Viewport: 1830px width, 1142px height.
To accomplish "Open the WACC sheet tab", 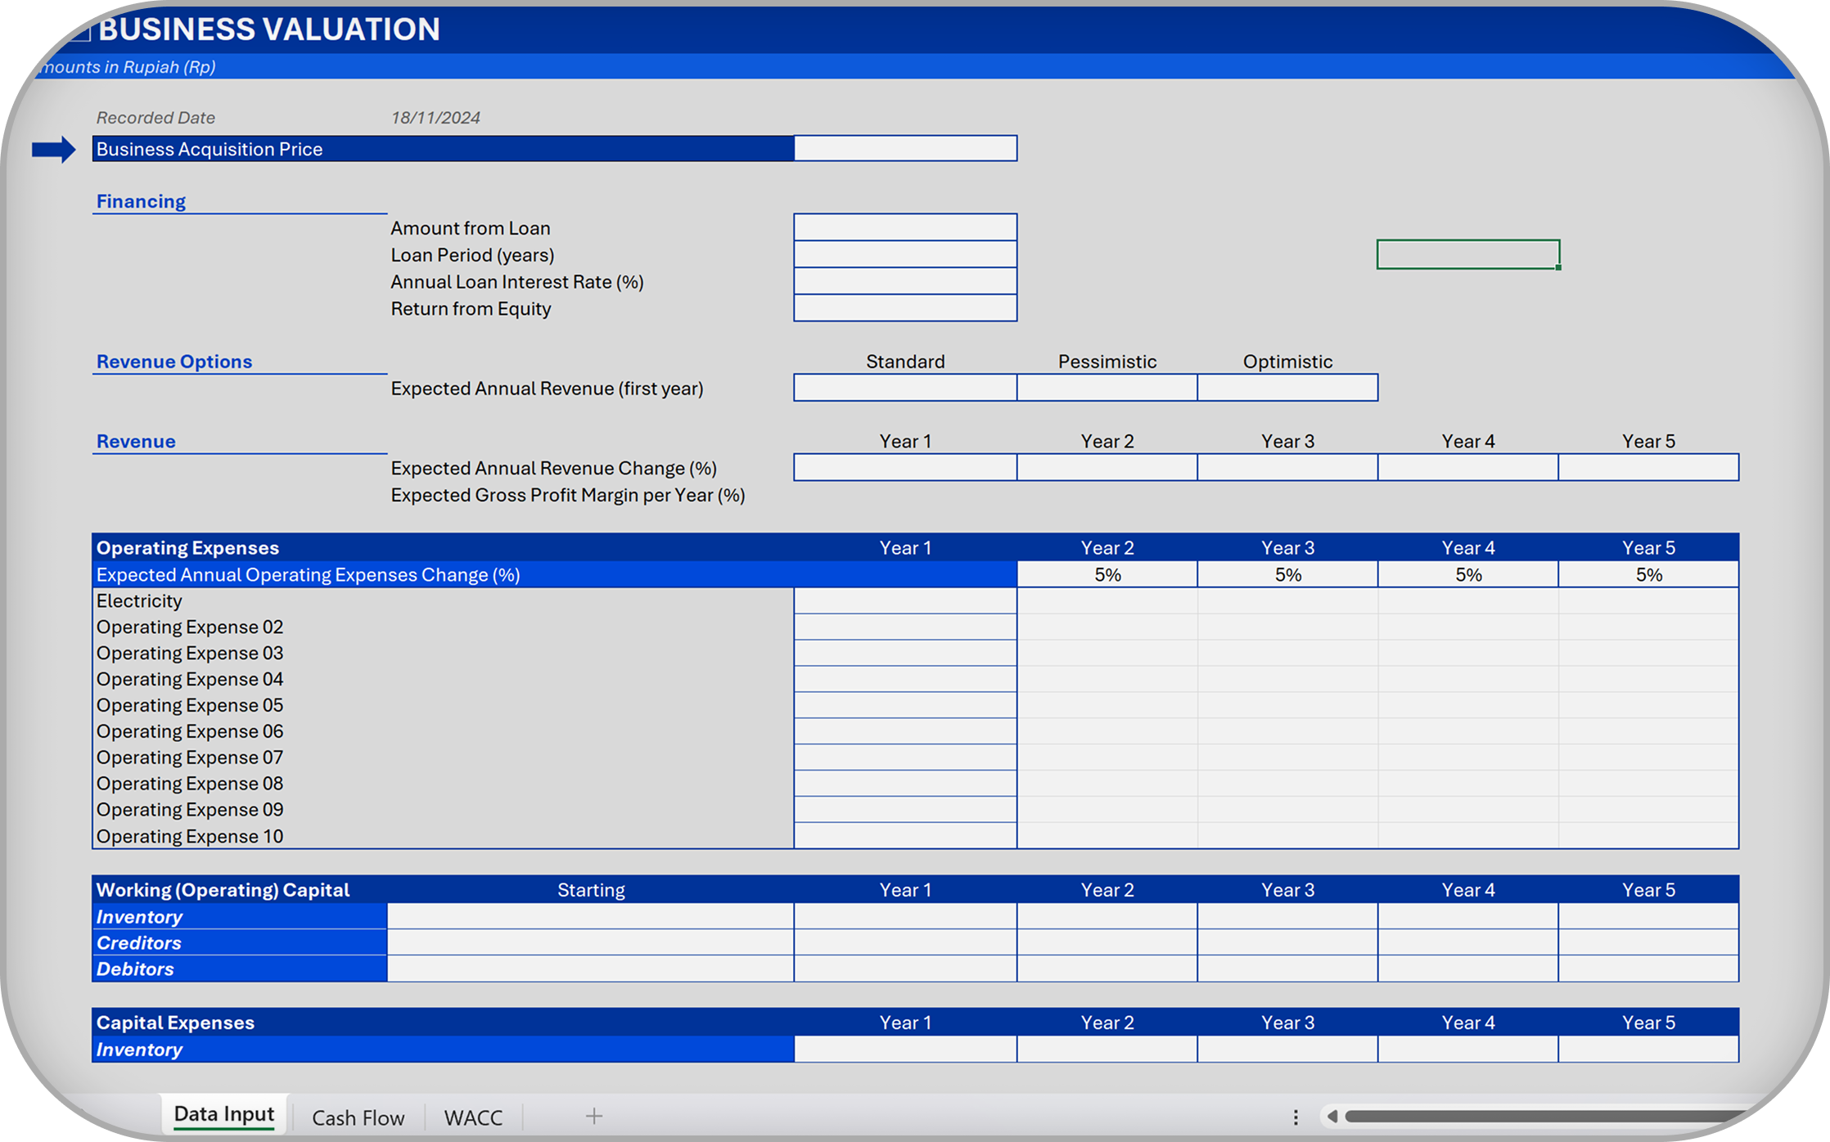I will [x=473, y=1117].
